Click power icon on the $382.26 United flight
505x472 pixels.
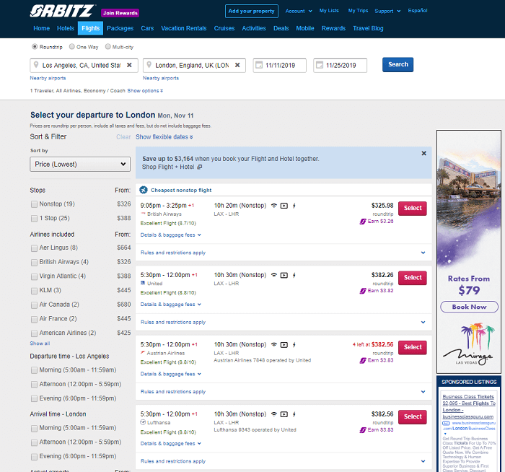[x=294, y=275]
